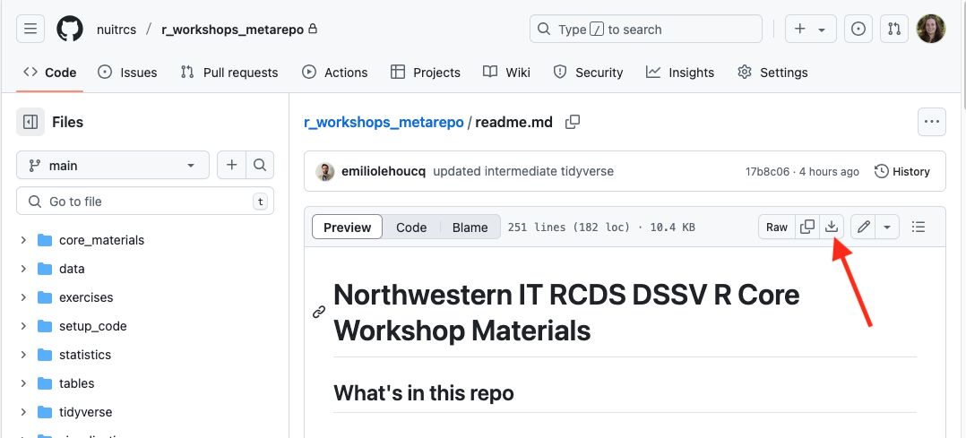966x438 pixels.
Task: Expand the exercises folder chevron
Action: click(x=23, y=297)
